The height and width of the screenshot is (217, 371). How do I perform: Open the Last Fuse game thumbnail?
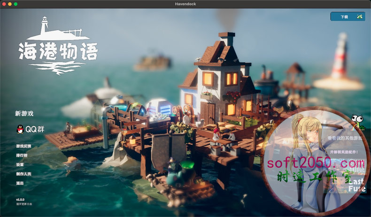coord(356,185)
